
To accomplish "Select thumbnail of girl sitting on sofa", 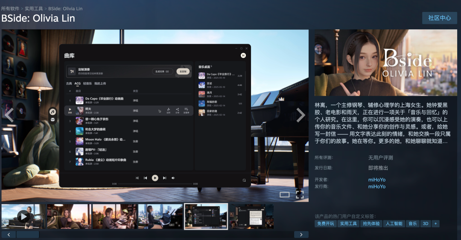I will point(69,217).
